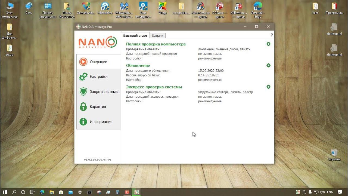Image resolution: width=348 pixels, height=196 pixels.
Task: Click the NANO Antivirus system tray icon
Action: coord(298,192)
